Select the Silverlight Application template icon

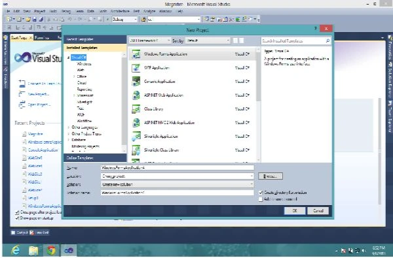click(136, 137)
